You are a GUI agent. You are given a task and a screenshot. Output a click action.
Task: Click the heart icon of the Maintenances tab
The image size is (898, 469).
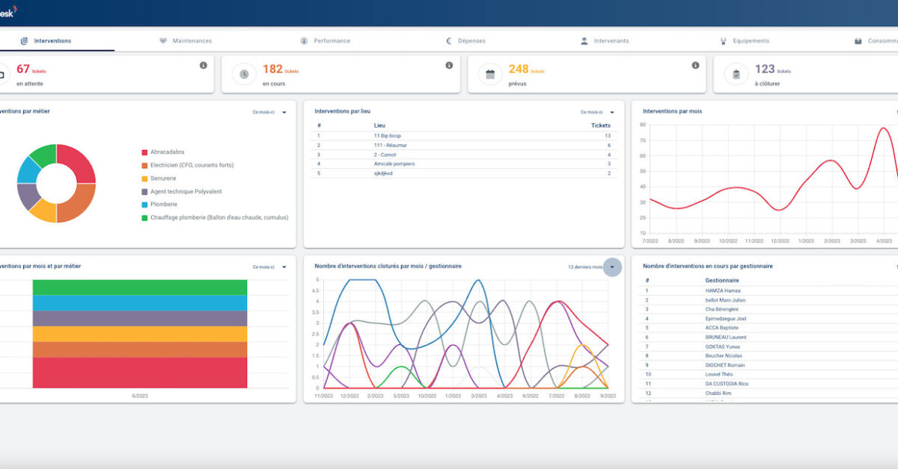click(163, 41)
